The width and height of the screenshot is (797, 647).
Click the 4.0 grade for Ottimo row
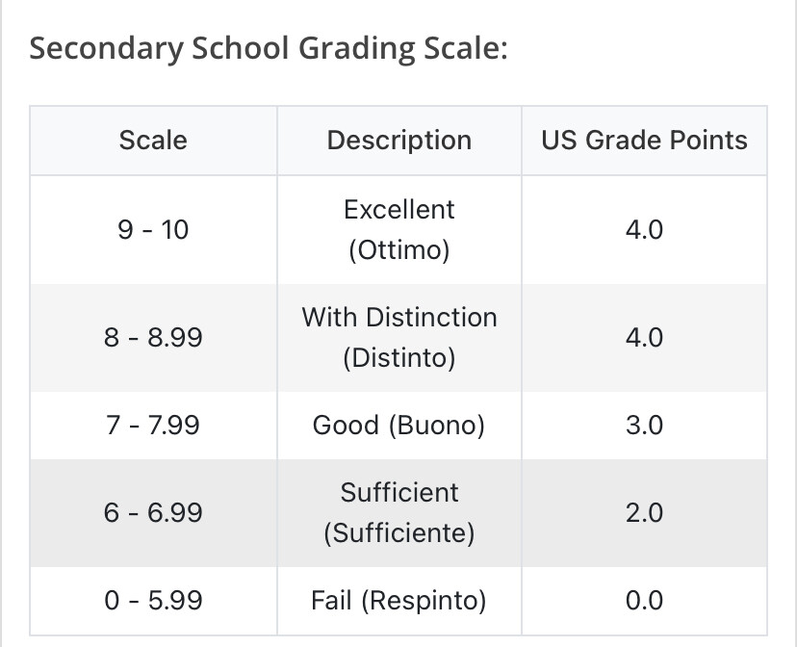(x=644, y=230)
